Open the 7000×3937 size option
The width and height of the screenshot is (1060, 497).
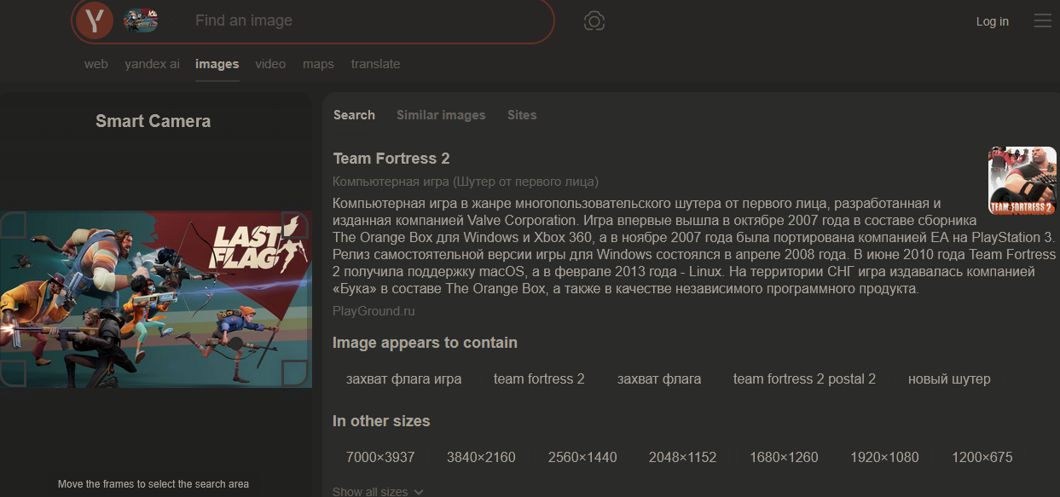380,457
